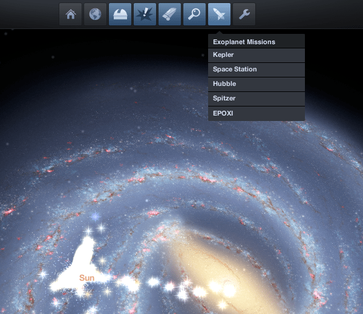Image resolution: width=363 pixels, height=314 pixels.
Task: Choose Kepler from missions menu
Action: click(257, 55)
